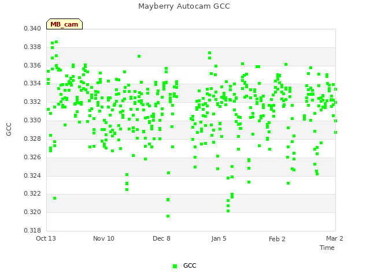Click the Time axis title
This screenshot has width=370, height=277.
coord(327,248)
